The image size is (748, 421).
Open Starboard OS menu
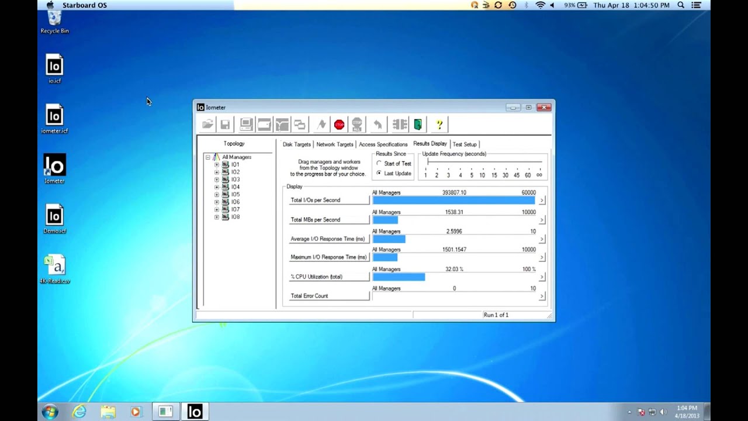click(84, 5)
